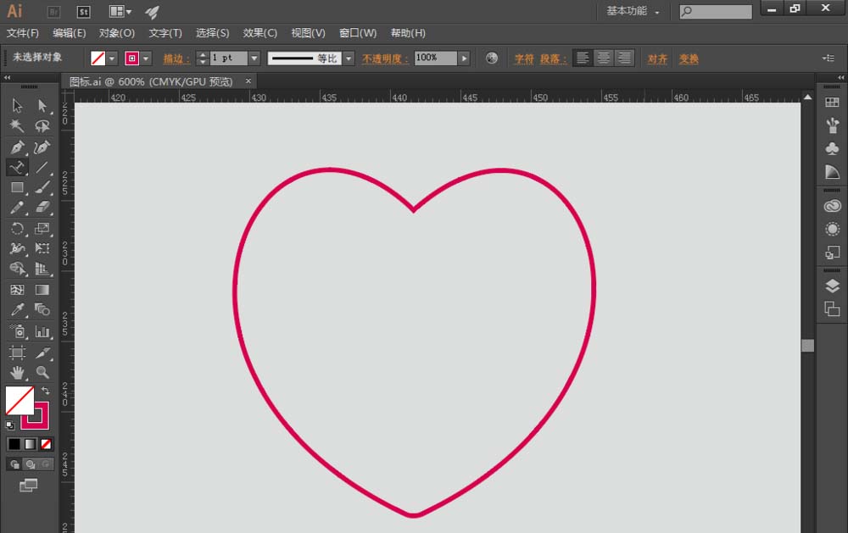Select the Zoom magnifier tool
848x533 pixels.
click(42, 373)
